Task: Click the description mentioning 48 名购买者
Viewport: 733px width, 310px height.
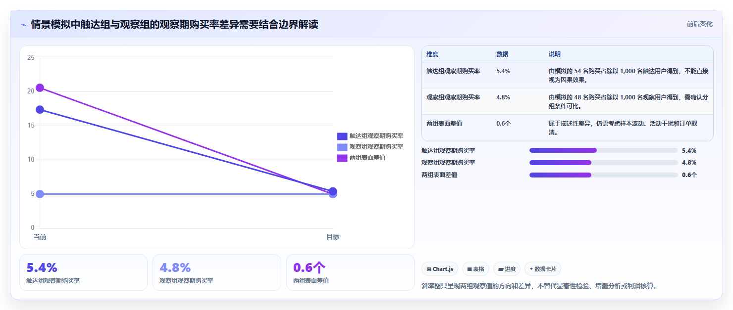Action: pyautogui.click(x=628, y=101)
